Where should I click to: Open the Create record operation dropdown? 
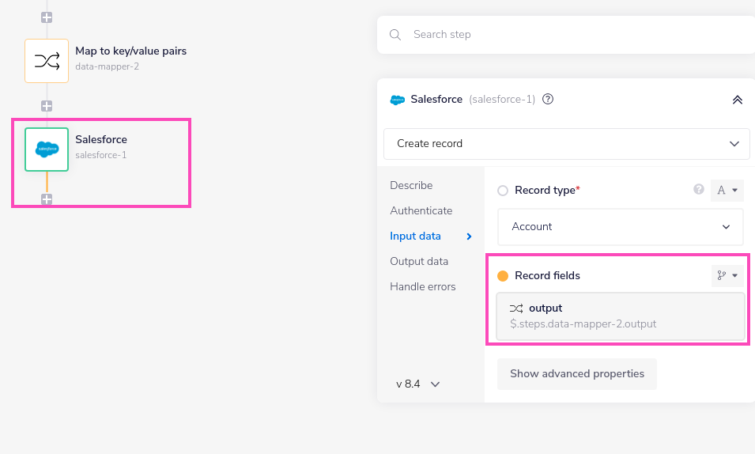[566, 144]
